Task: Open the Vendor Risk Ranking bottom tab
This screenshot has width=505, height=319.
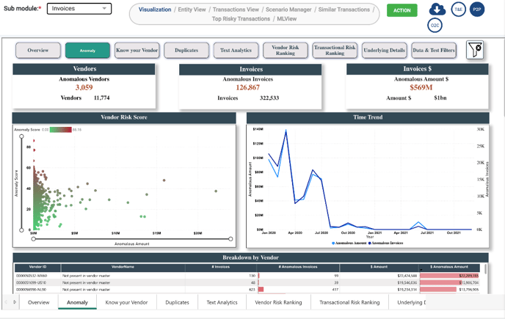Action: click(277, 302)
